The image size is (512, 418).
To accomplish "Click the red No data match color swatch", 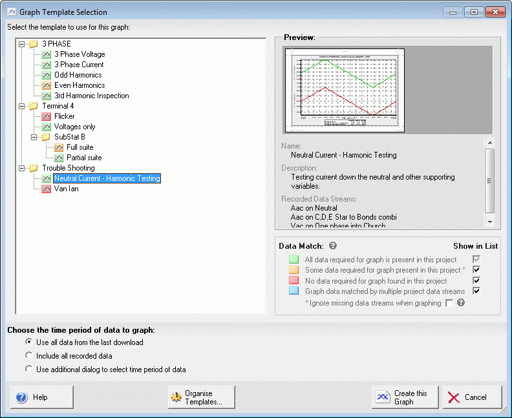I will 293,281.
